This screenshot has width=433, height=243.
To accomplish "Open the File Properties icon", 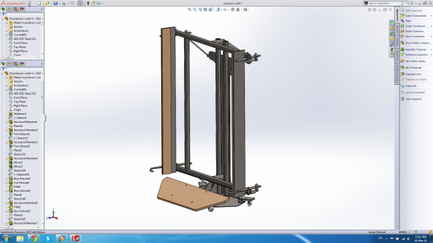I will [93, 3].
